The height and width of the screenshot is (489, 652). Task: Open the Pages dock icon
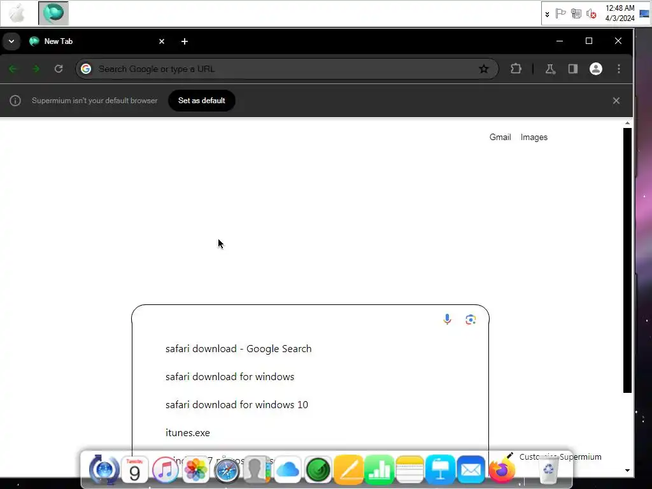348,470
